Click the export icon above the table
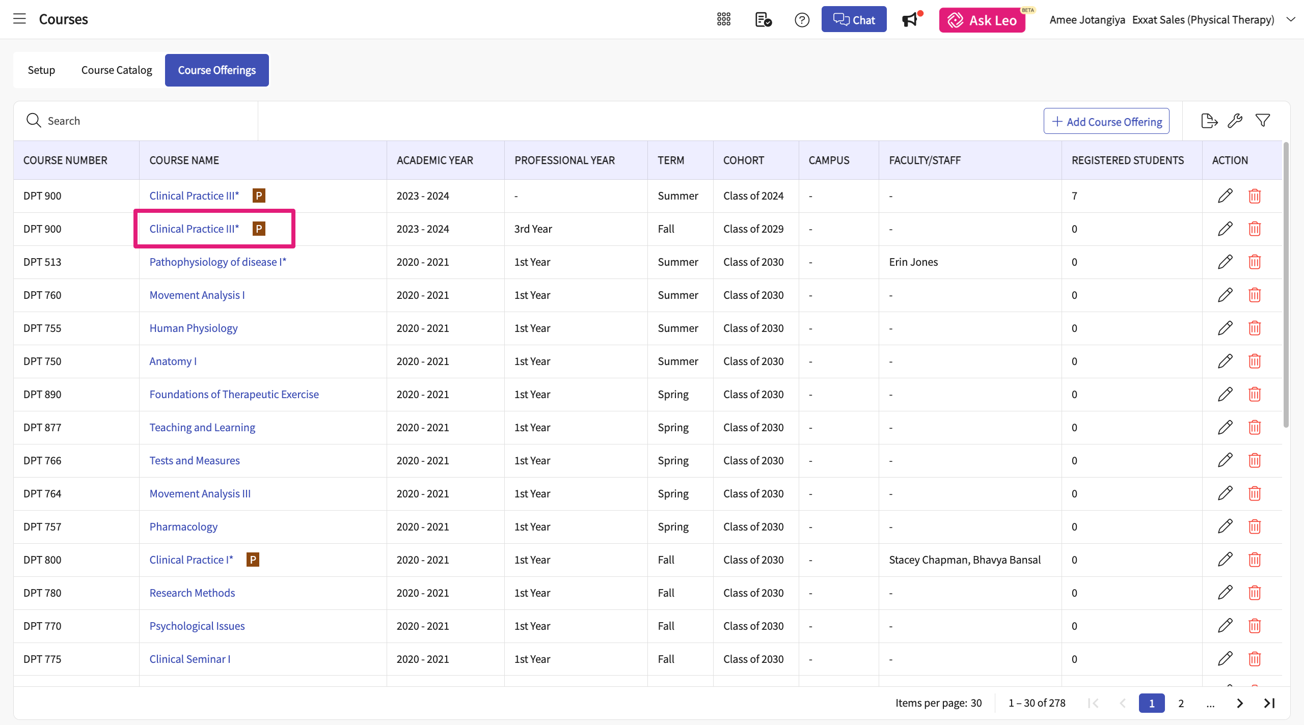Image resolution: width=1304 pixels, height=725 pixels. [x=1209, y=121]
